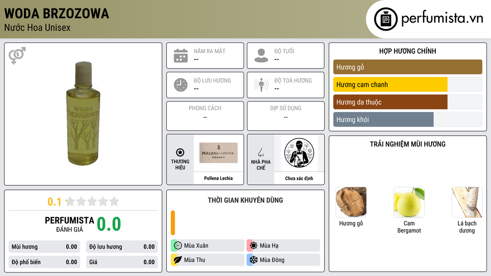Image resolution: width=491 pixels, height=276 pixels.
Task: Click the nose icon above Nhà pha chế
Action: pyautogui.click(x=260, y=152)
